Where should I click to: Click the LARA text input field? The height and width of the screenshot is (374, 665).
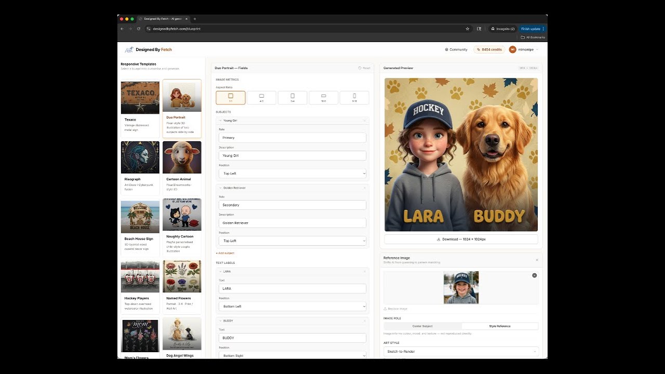[292, 288]
